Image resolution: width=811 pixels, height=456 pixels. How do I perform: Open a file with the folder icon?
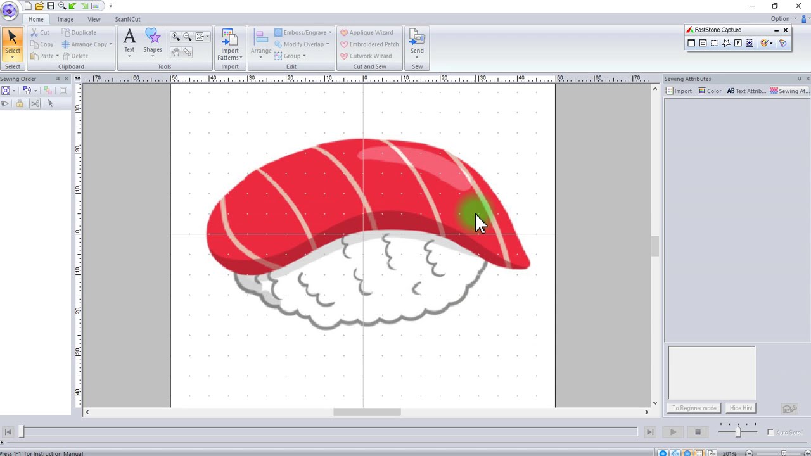click(x=39, y=6)
